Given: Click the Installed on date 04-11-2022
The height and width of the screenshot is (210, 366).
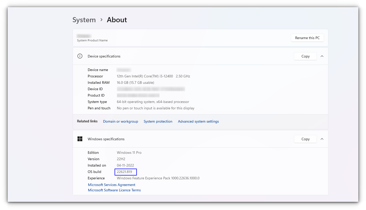Looking at the screenshot, I should (126, 165).
